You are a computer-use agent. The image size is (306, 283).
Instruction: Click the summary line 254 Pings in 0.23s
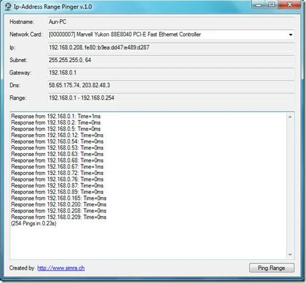pyautogui.click(x=33, y=223)
